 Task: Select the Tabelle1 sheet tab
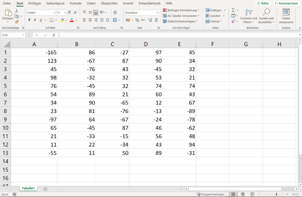(x=28, y=188)
